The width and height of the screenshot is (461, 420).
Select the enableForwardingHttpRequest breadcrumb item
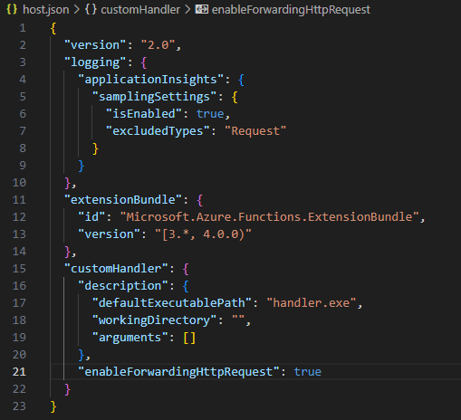pyautogui.click(x=291, y=10)
